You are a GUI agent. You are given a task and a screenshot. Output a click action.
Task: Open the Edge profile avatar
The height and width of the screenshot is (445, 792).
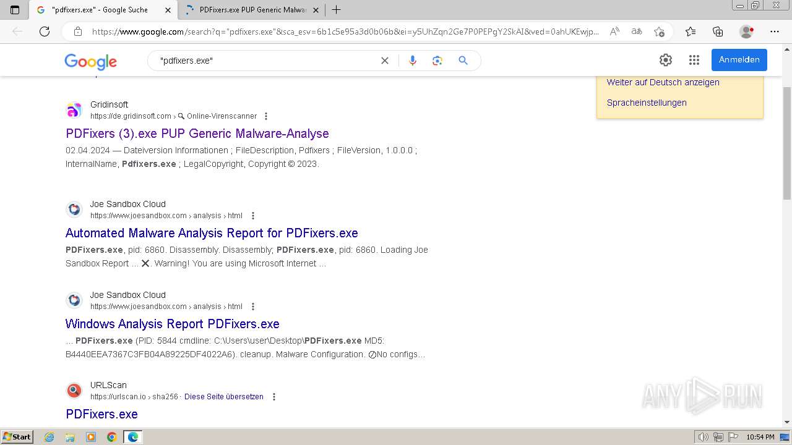[747, 32]
